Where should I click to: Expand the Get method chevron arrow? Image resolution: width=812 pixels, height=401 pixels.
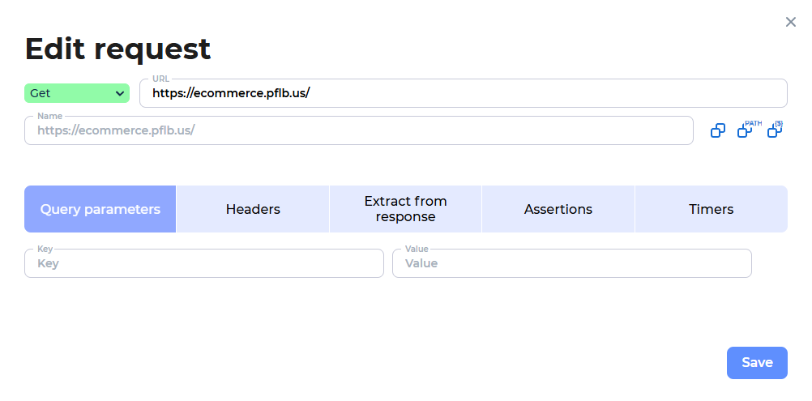click(120, 94)
